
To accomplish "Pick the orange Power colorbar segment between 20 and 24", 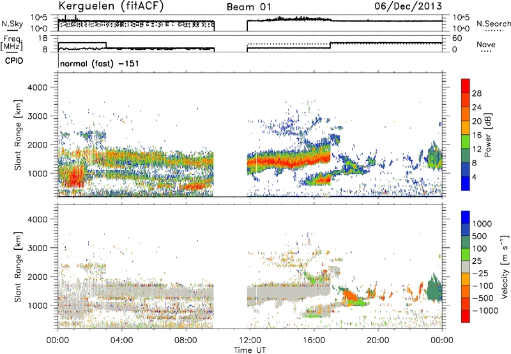I will [x=466, y=114].
